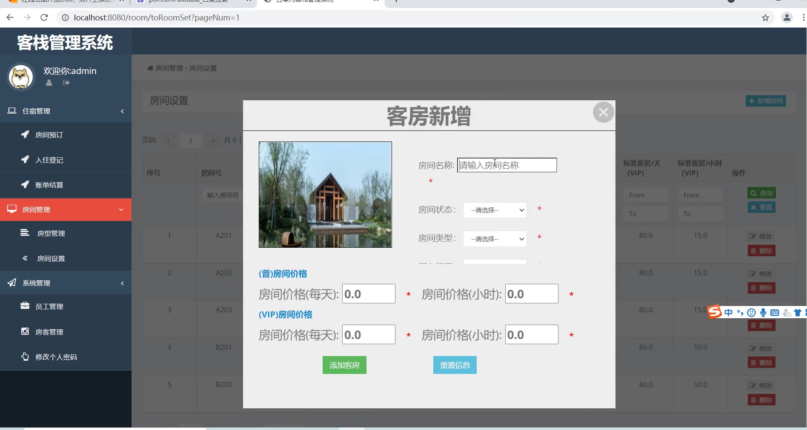The width and height of the screenshot is (807, 430).
Task: Click the 房间管理 breadcrumb link
Action: pyautogui.click(x=169, y=68)
